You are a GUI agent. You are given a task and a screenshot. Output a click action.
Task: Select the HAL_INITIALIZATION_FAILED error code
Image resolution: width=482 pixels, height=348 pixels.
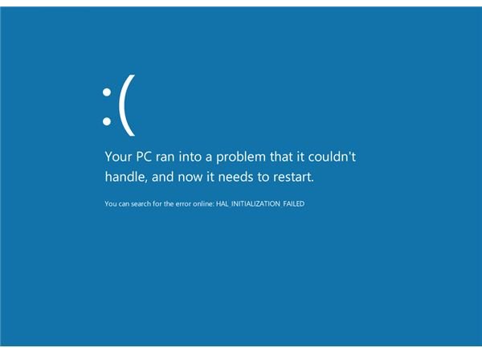(x=260, y=204)
